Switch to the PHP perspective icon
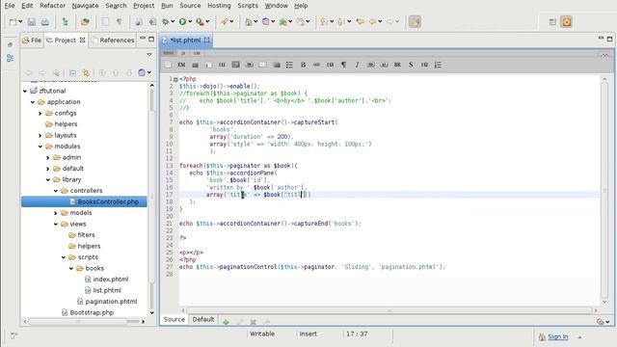 click(567, 22)
